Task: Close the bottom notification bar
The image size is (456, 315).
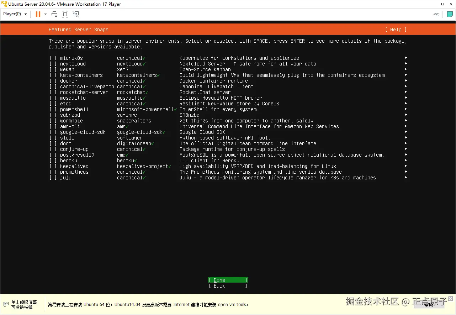Action: point(451,299)
